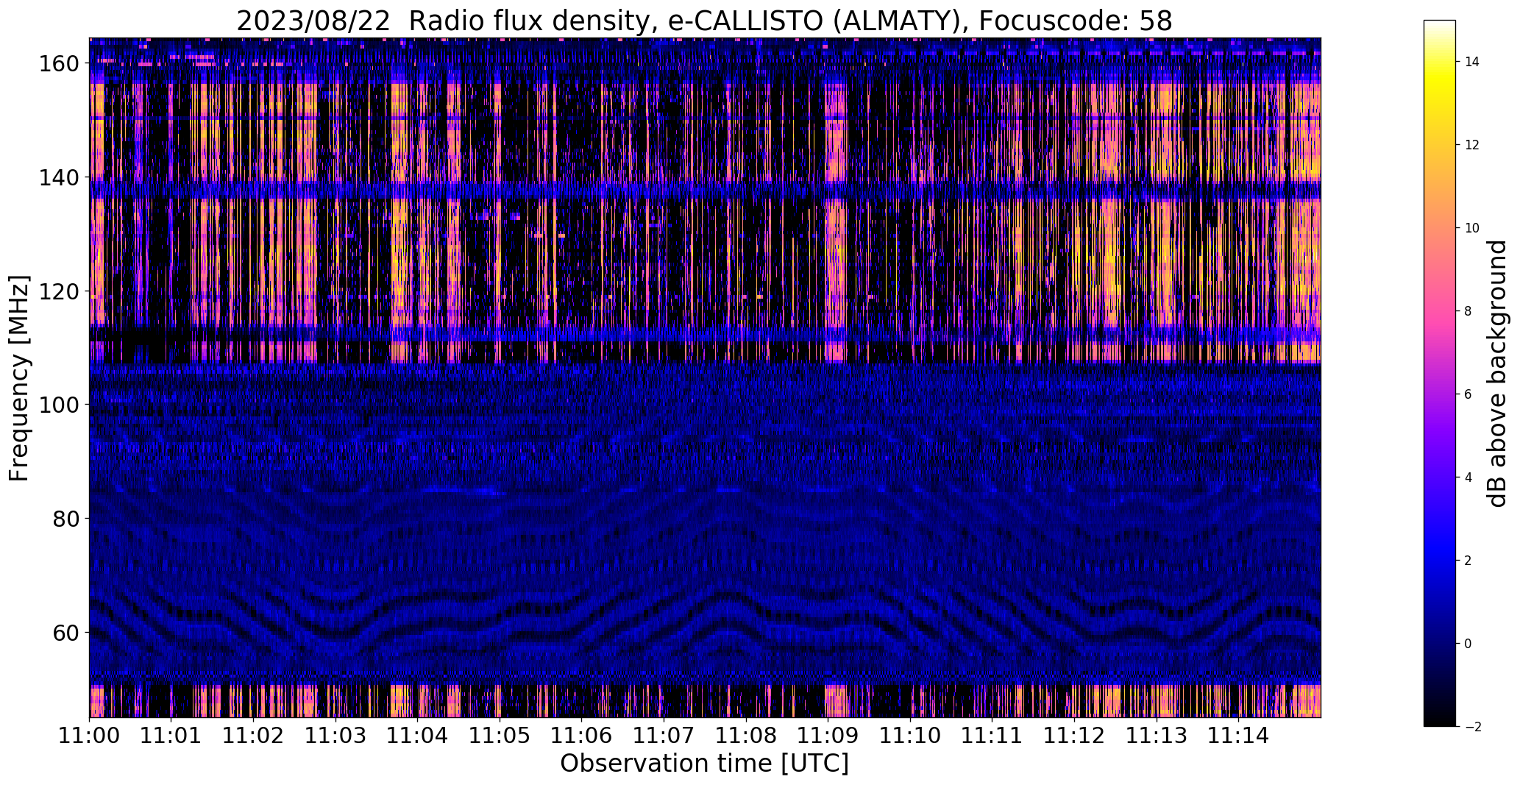This screenshot has width=1520, height=785.
Task: Click the 'Frequency [MHz]' axis label
Action: 19,378
